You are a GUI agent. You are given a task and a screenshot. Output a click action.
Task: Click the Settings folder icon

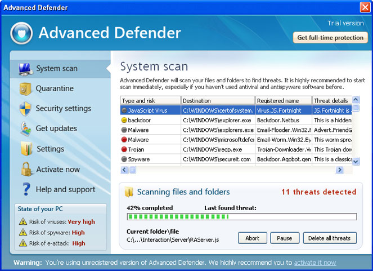coord(26,149)
